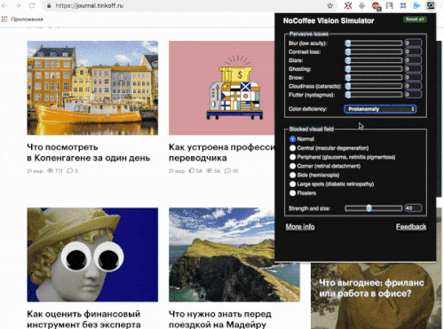The image size is (444, 329).
Task: Click the comments bubble icon under the translator article
Action: 227,171
